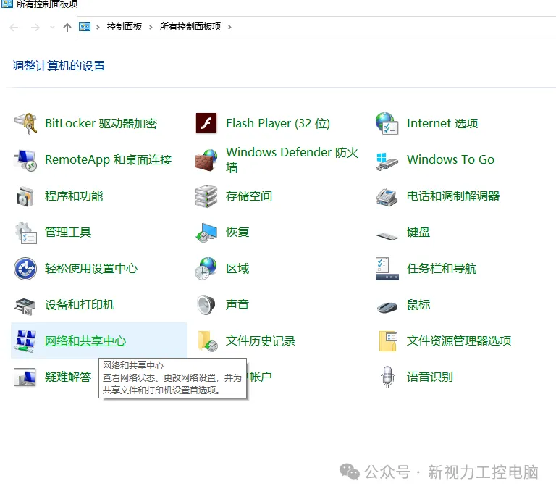The image size is (556, 494).
Task: Click the 文件资源管理器选项 icon
Action: 388,341
